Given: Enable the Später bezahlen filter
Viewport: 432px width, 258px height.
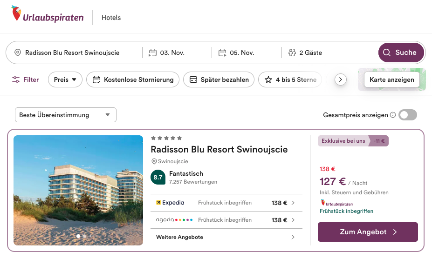Looking at the screenshot, I should [219, 79].
